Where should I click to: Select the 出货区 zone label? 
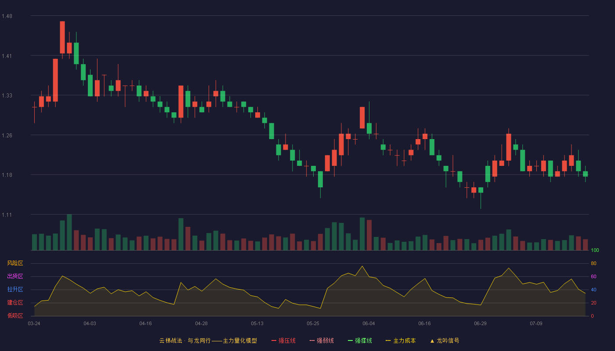[15, 276]
